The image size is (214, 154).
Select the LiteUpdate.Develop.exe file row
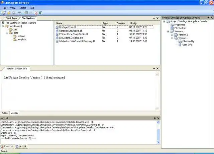pyautogui.click(x=104, y=38)
